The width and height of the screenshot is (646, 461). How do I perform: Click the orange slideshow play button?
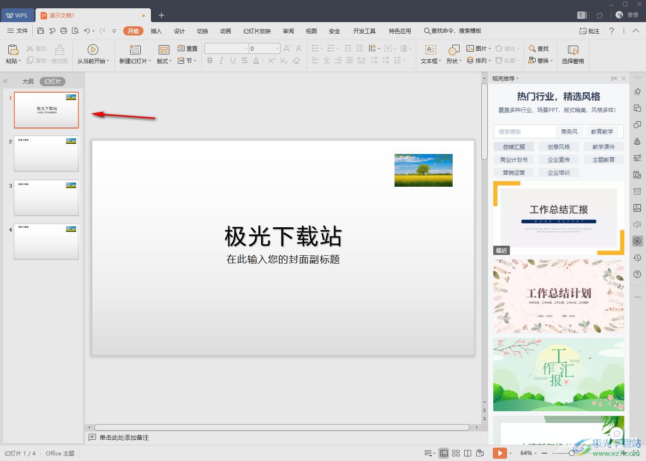tap(500, 453)
